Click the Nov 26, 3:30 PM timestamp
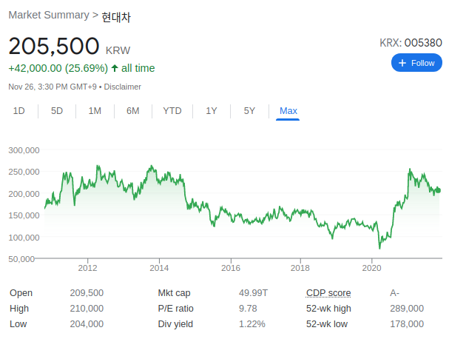449x339 pixels. point(53,87)
